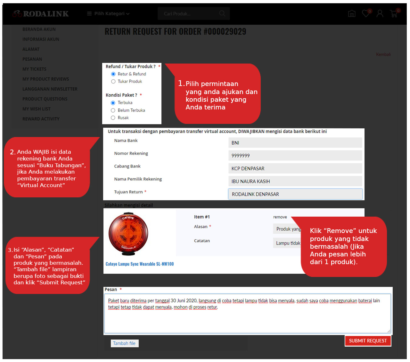Viewport: 410px width, 362px height.
Task: Go to Pesanan in account sidebar
Action: pos(32,59)
